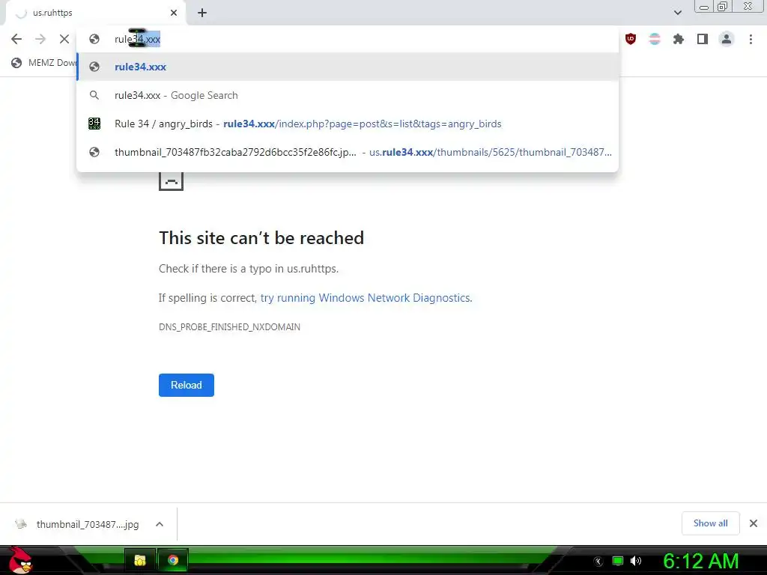Open the user profile avatar
The width and height of the screenshot is (767, 575).
tap(727, 39)
